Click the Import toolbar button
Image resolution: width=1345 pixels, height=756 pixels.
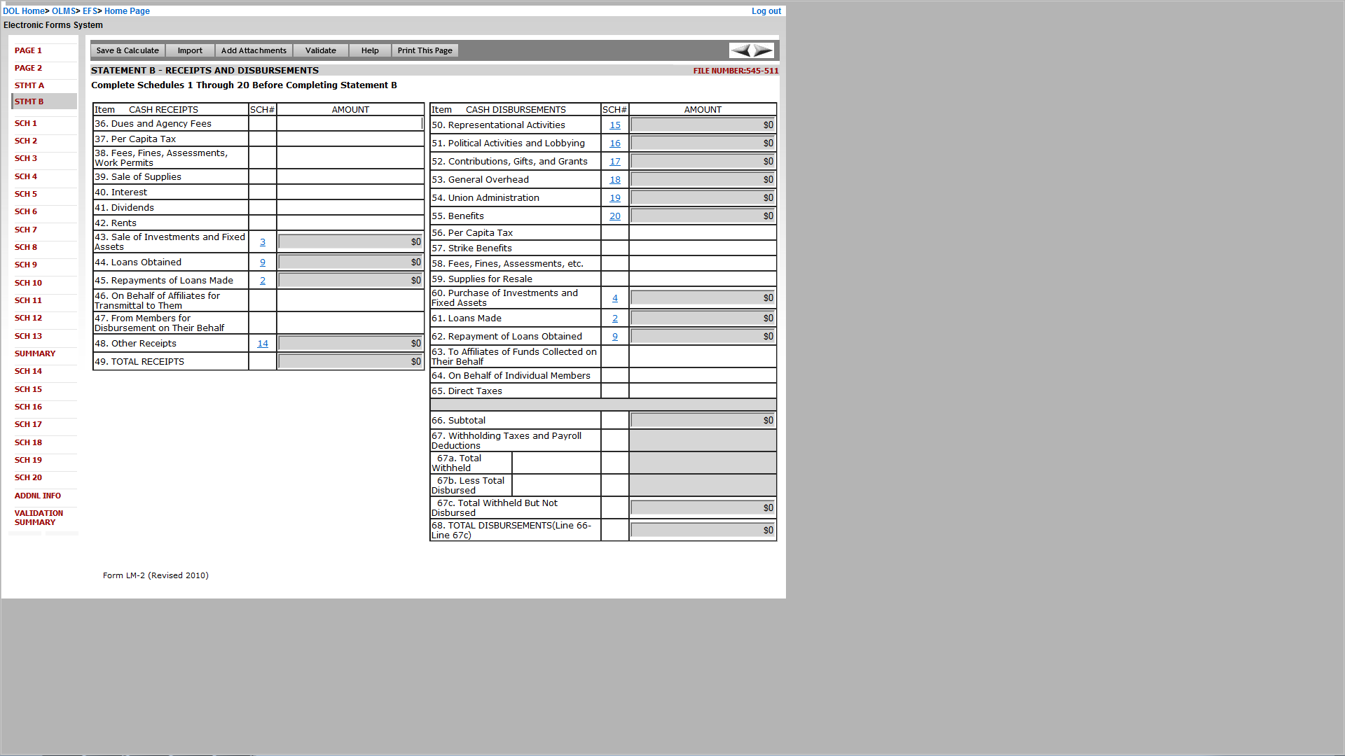(190, 50)
